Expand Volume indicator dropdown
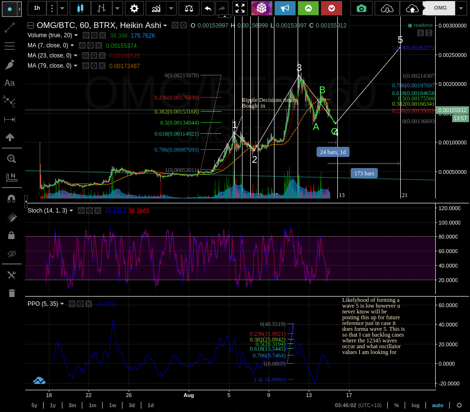Image resolution: width=470 pixels, height=412 pixels. click(76, 35)
